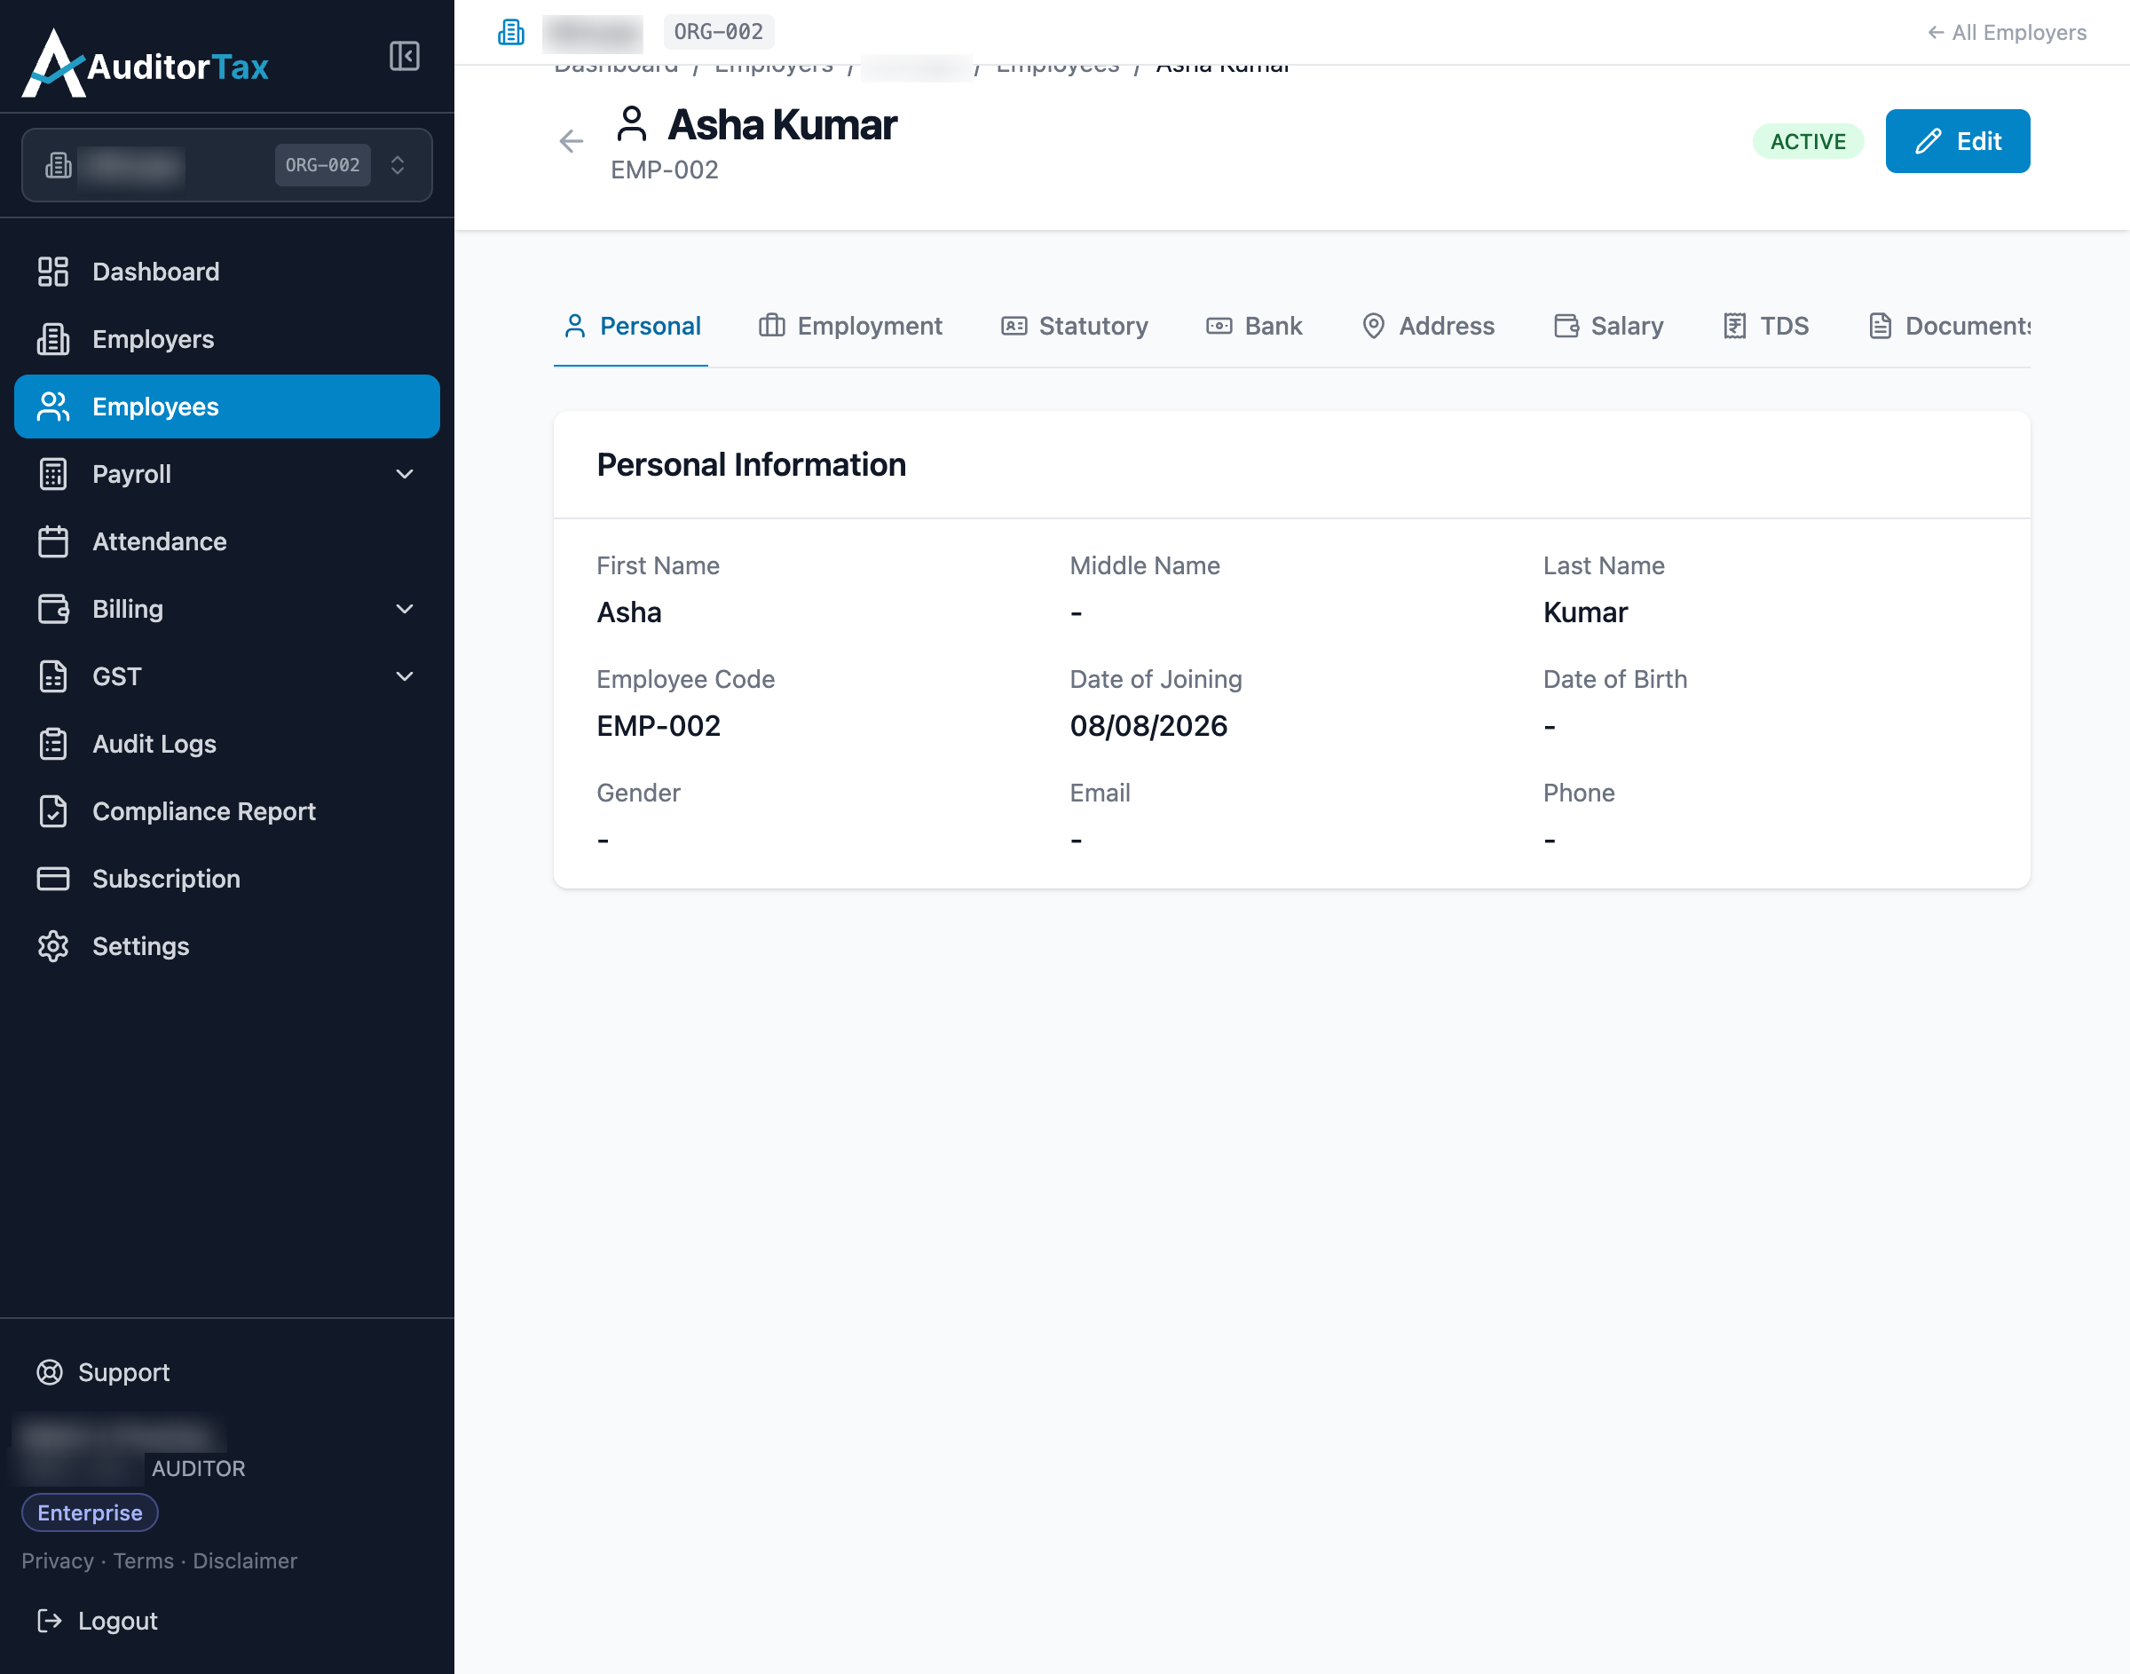Switch to the Documents tab
2130x1674 pixels.
coord(1949,327)
